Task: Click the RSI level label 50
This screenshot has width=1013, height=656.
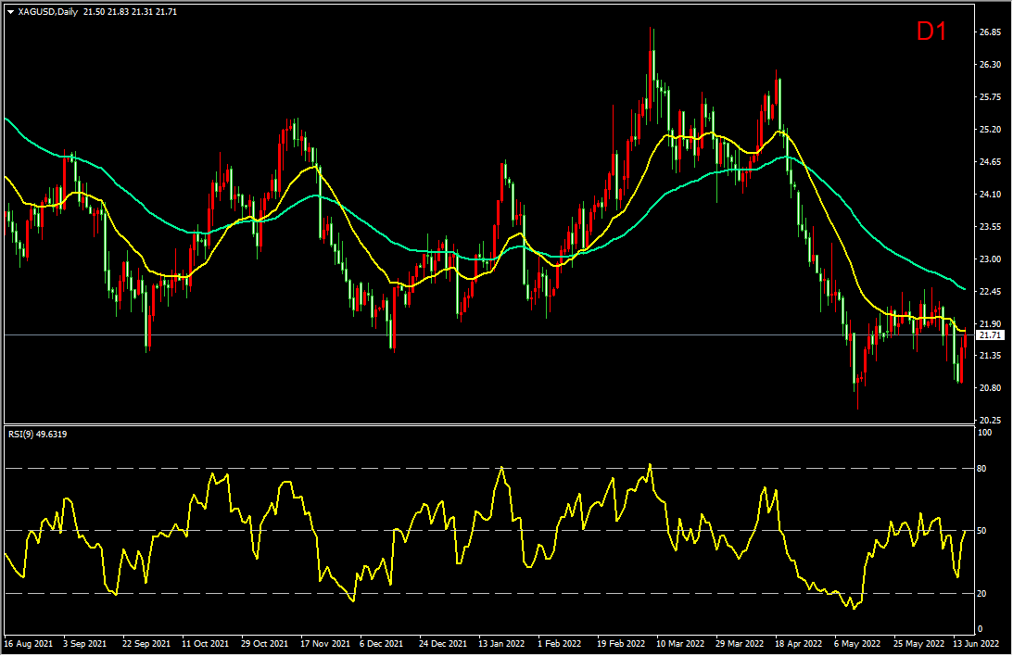Action: (x=982, y=531)
